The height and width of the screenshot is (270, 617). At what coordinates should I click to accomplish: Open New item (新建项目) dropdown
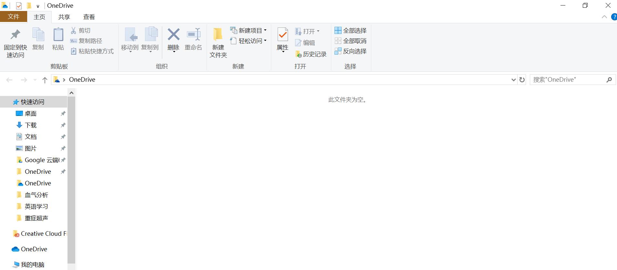tap(248, 30)
